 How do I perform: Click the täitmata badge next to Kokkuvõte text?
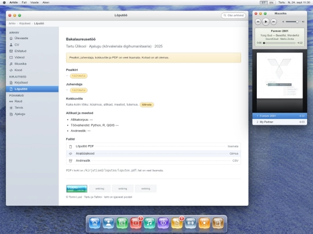pos(147,105)
